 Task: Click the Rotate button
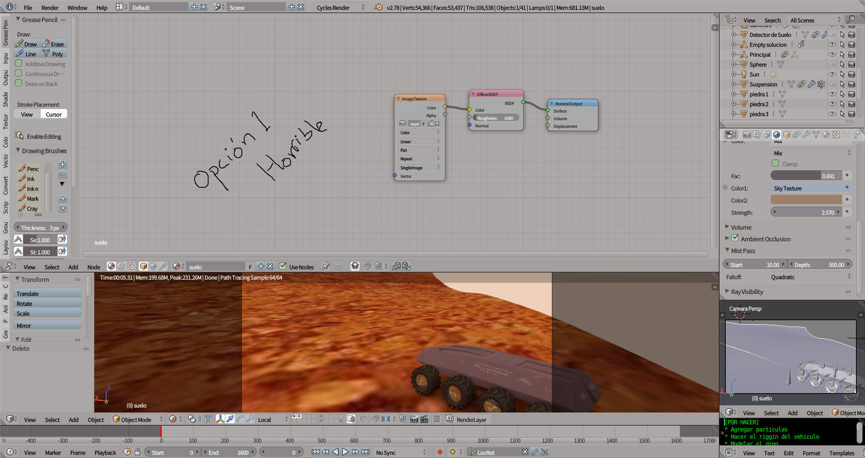point(47,304)
